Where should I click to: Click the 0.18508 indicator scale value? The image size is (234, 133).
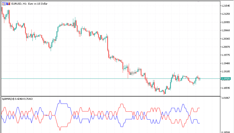point(225,132)
